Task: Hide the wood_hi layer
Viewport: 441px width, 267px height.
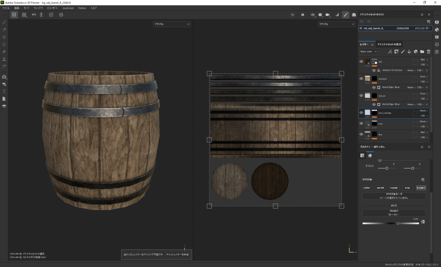Action: point(361,79)
